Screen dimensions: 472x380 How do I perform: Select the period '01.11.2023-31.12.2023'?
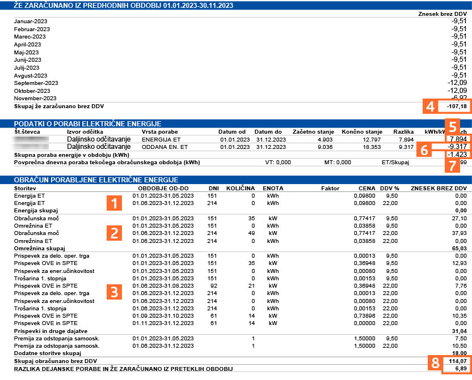[163, 323]
